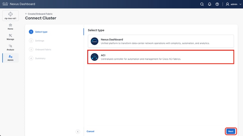Viewport: 243px width, 136px height.
Task: Click the Nexus Dashboard round logo icon
Action: click(x=94, y=41)
